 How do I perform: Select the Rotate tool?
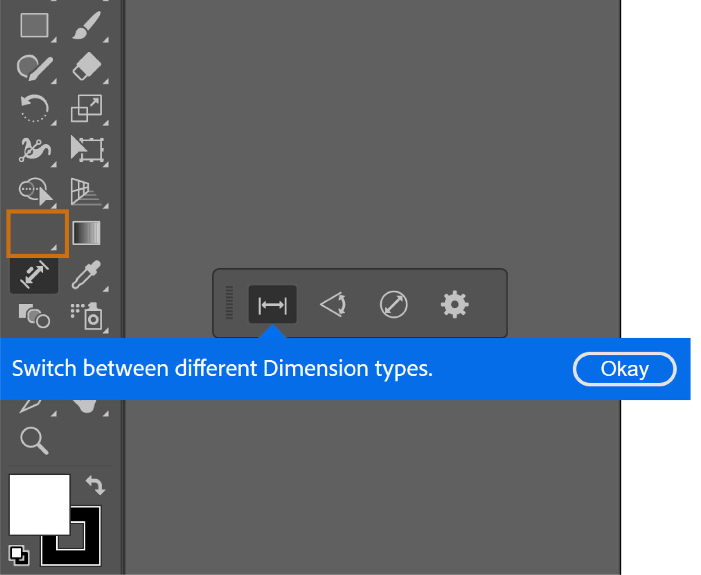tap(34, 108)
